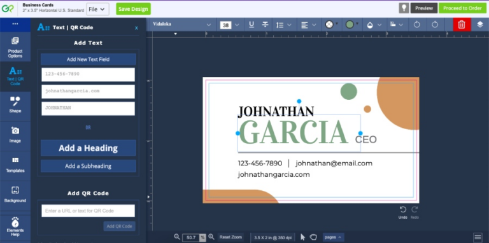Click the zoom in magnifier
Image resolution: width=489 pixels, height=243 pixels.
pos(211,237)
